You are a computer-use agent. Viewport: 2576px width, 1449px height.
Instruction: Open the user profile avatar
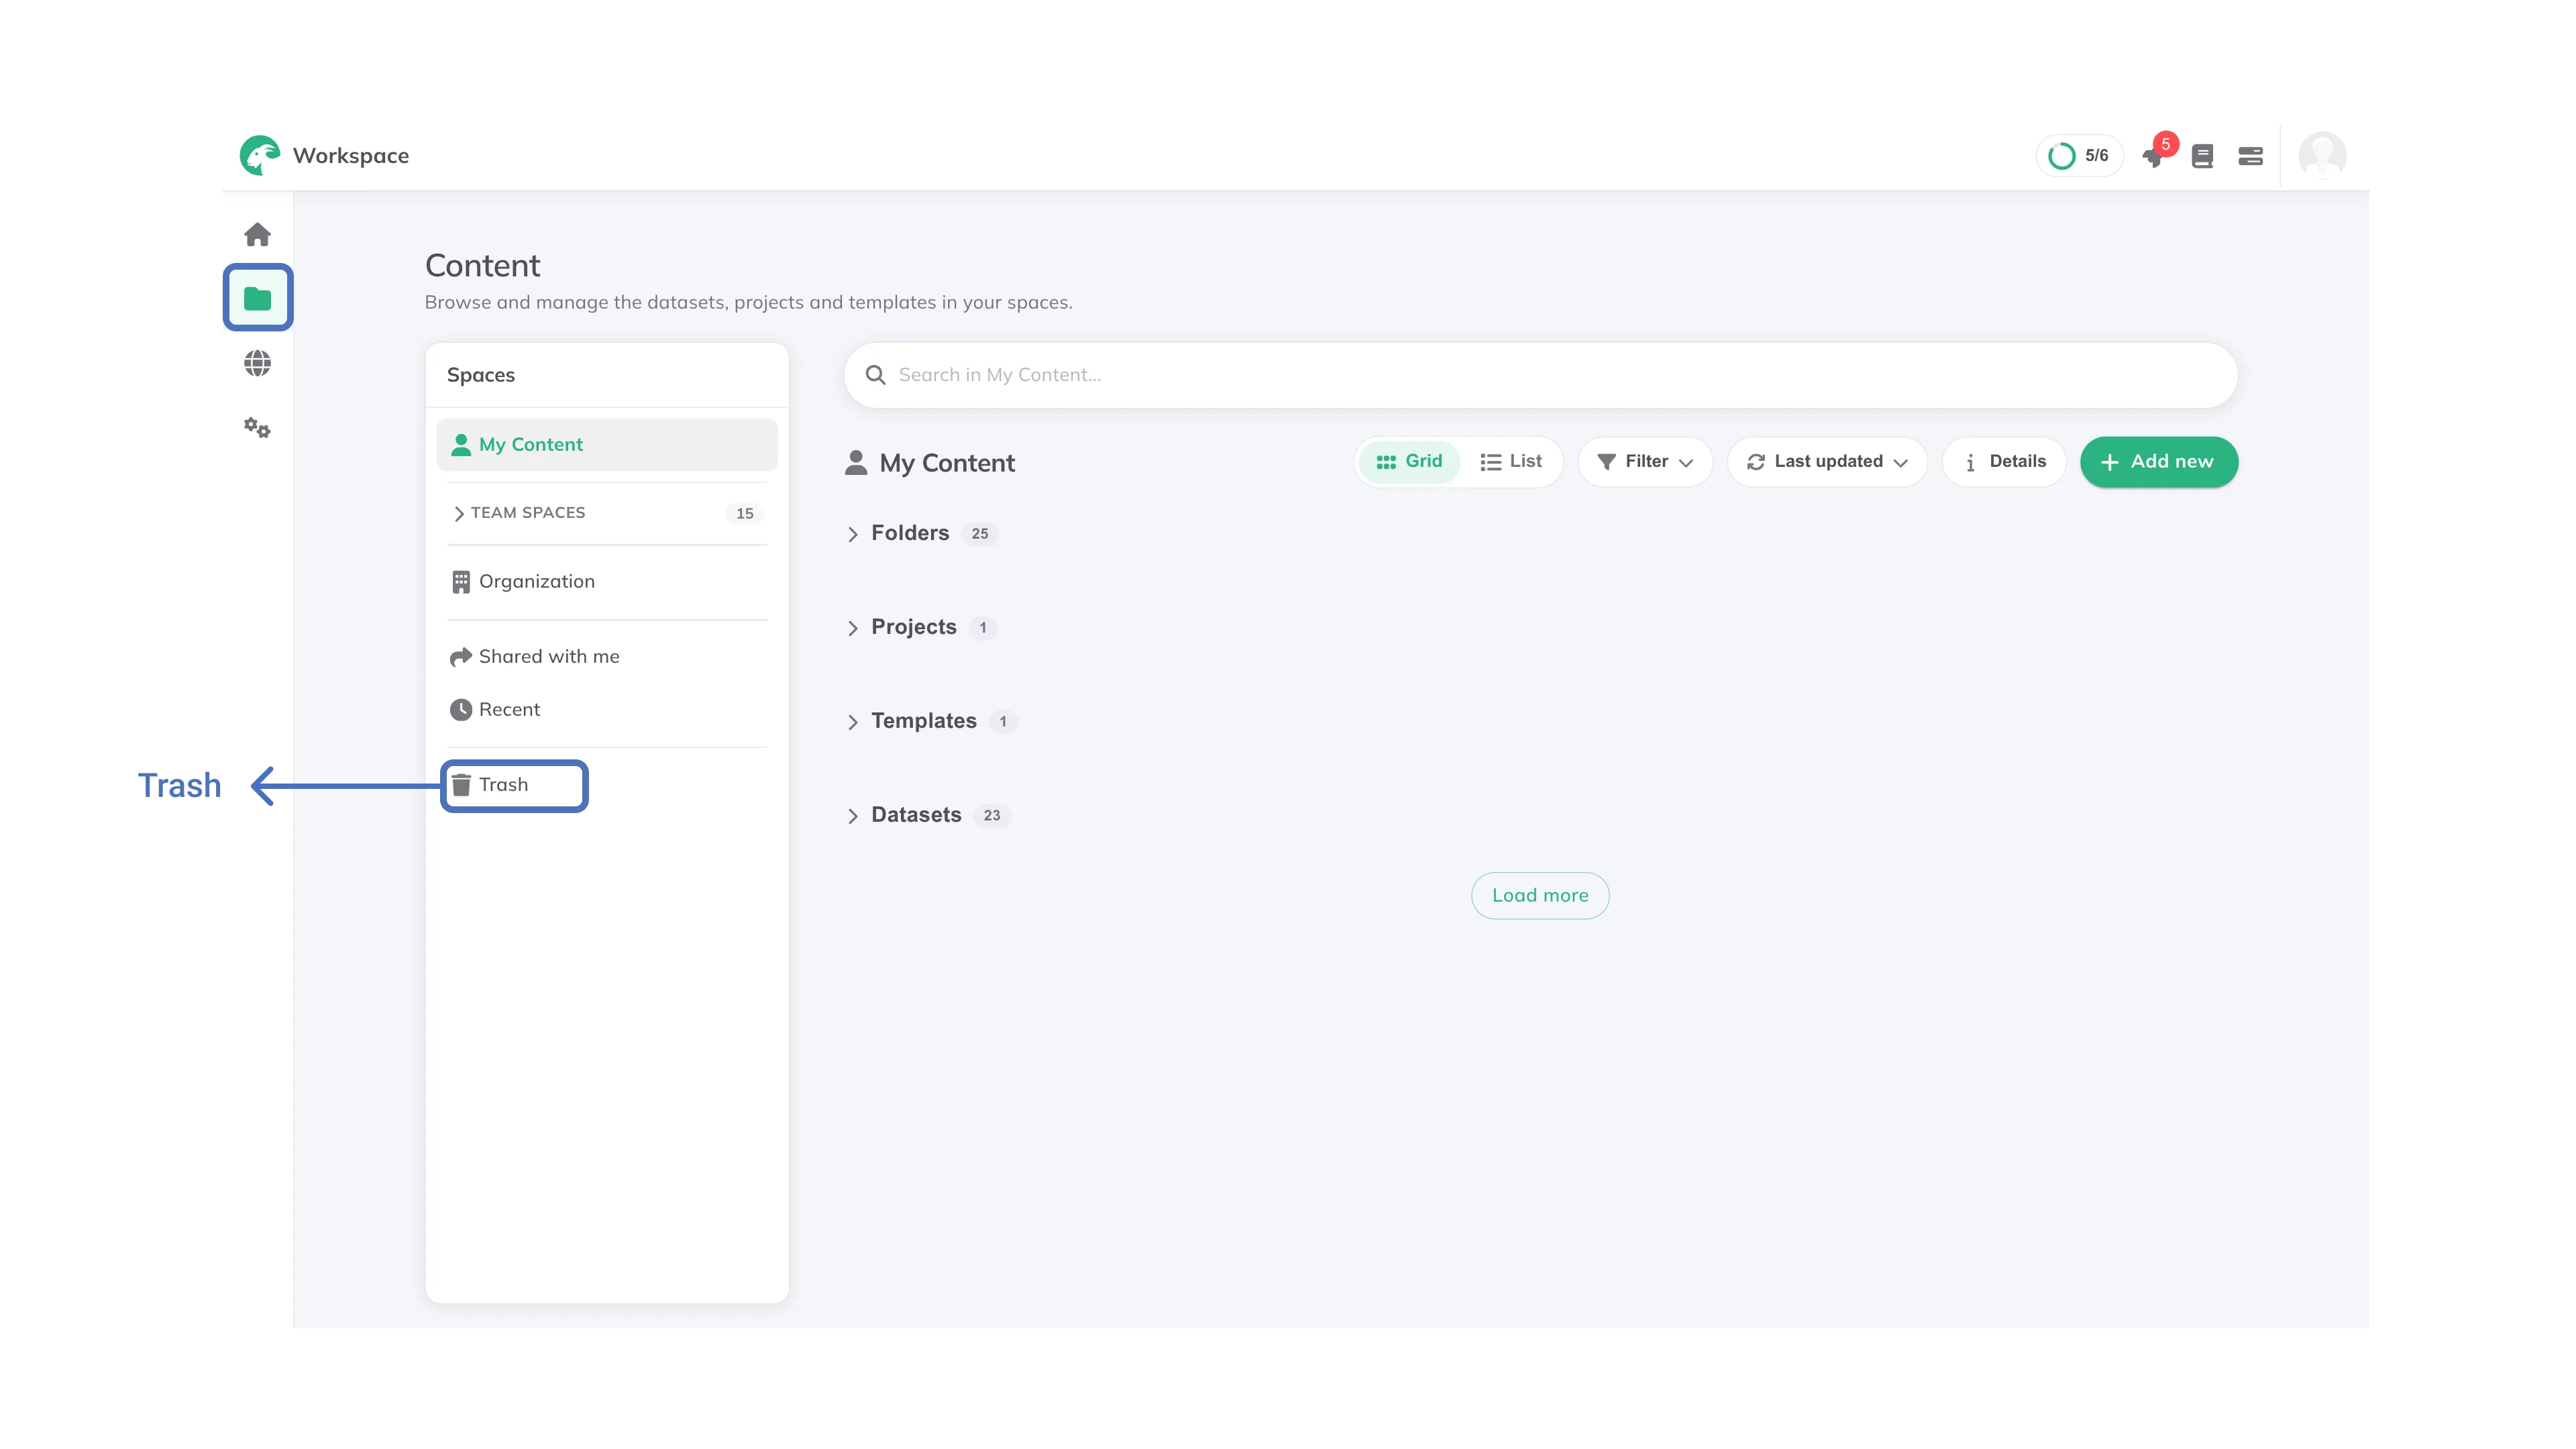click(2322, 155)
